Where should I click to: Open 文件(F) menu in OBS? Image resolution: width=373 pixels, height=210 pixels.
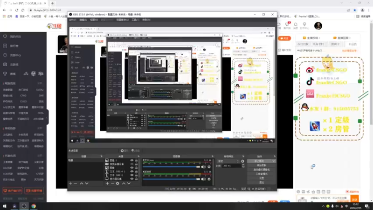pyautogui.click(x=73, y=20)
